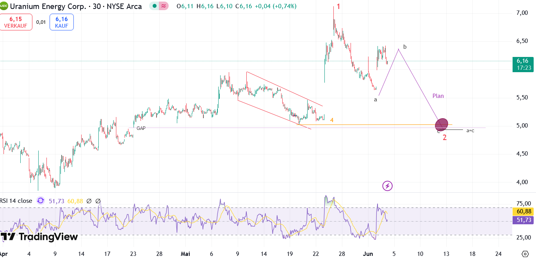Image resolution: width=536 pixels, height=259 pixels.
Task: Click RSI legend value 51,73
Action: tap(57, 201)
